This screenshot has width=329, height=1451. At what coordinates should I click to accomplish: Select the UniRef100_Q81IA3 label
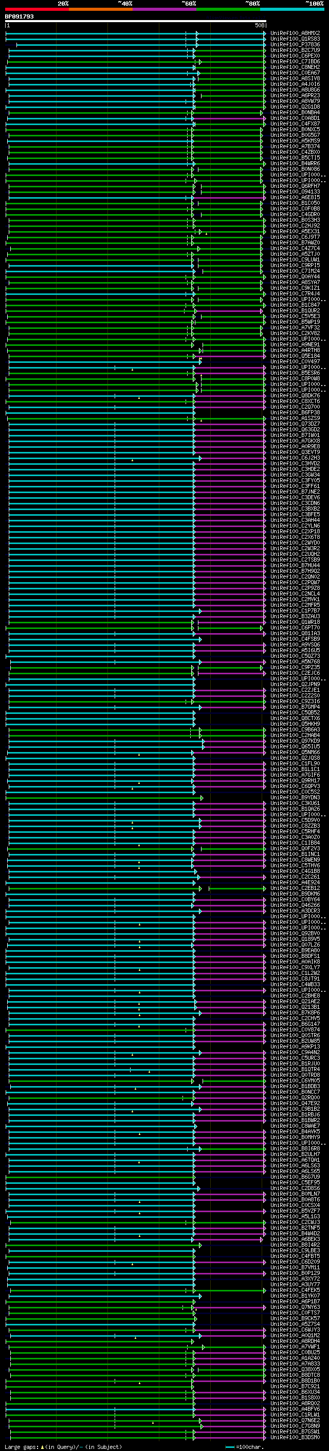point(295,633)
